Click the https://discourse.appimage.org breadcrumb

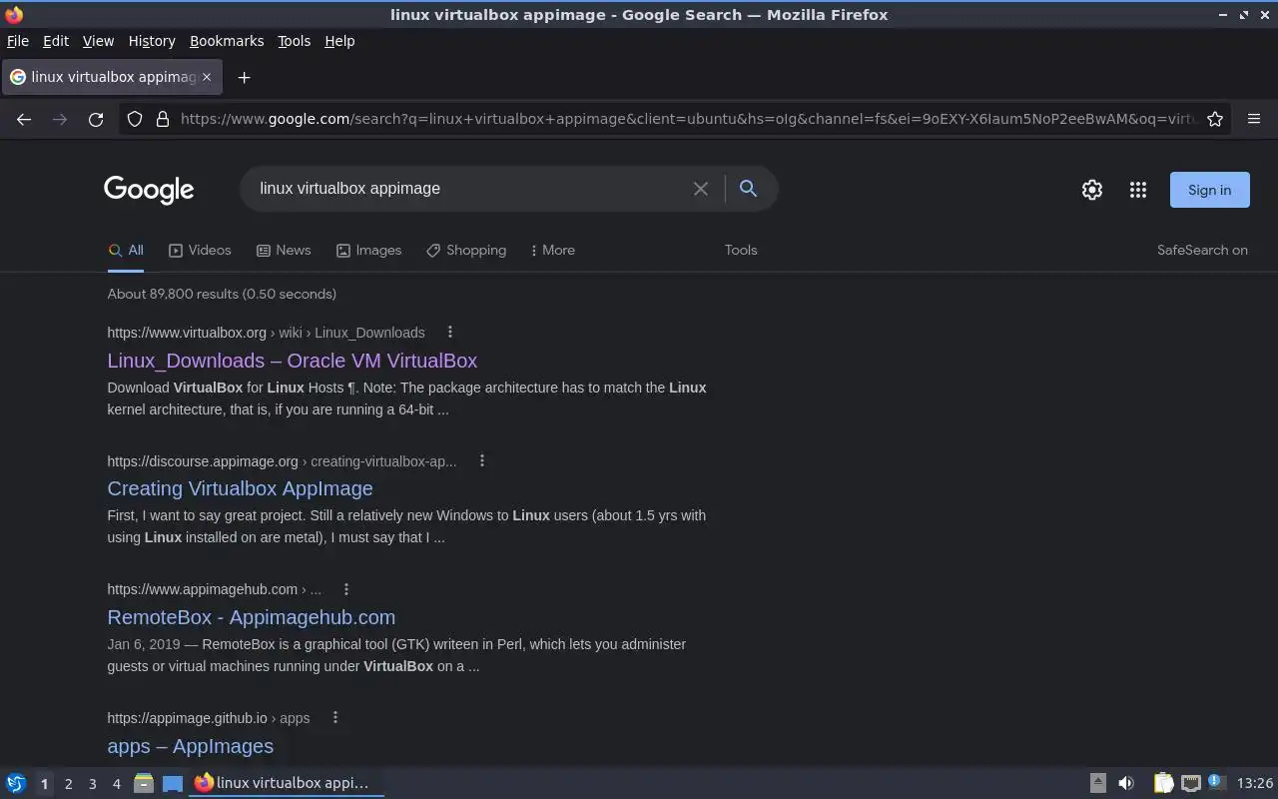(203, 461)
